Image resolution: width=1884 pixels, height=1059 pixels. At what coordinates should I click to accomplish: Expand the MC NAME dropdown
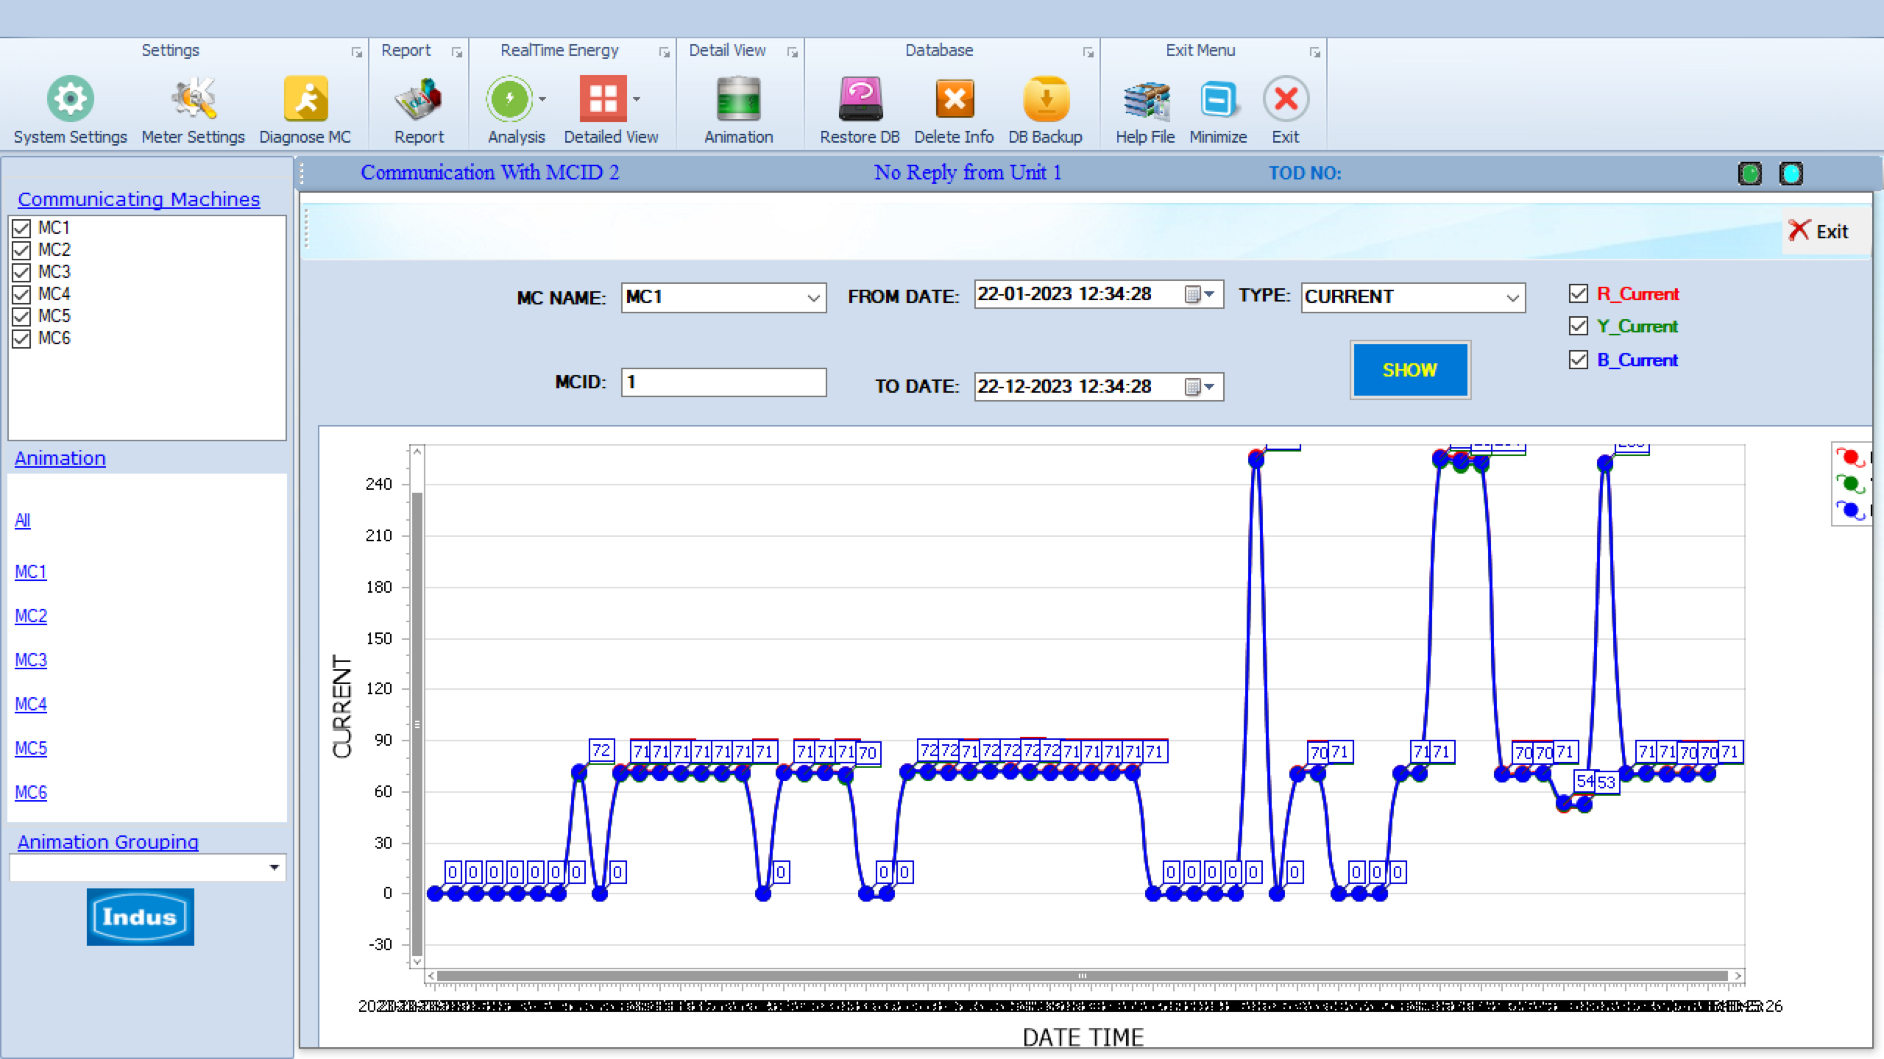coord(813,298)
